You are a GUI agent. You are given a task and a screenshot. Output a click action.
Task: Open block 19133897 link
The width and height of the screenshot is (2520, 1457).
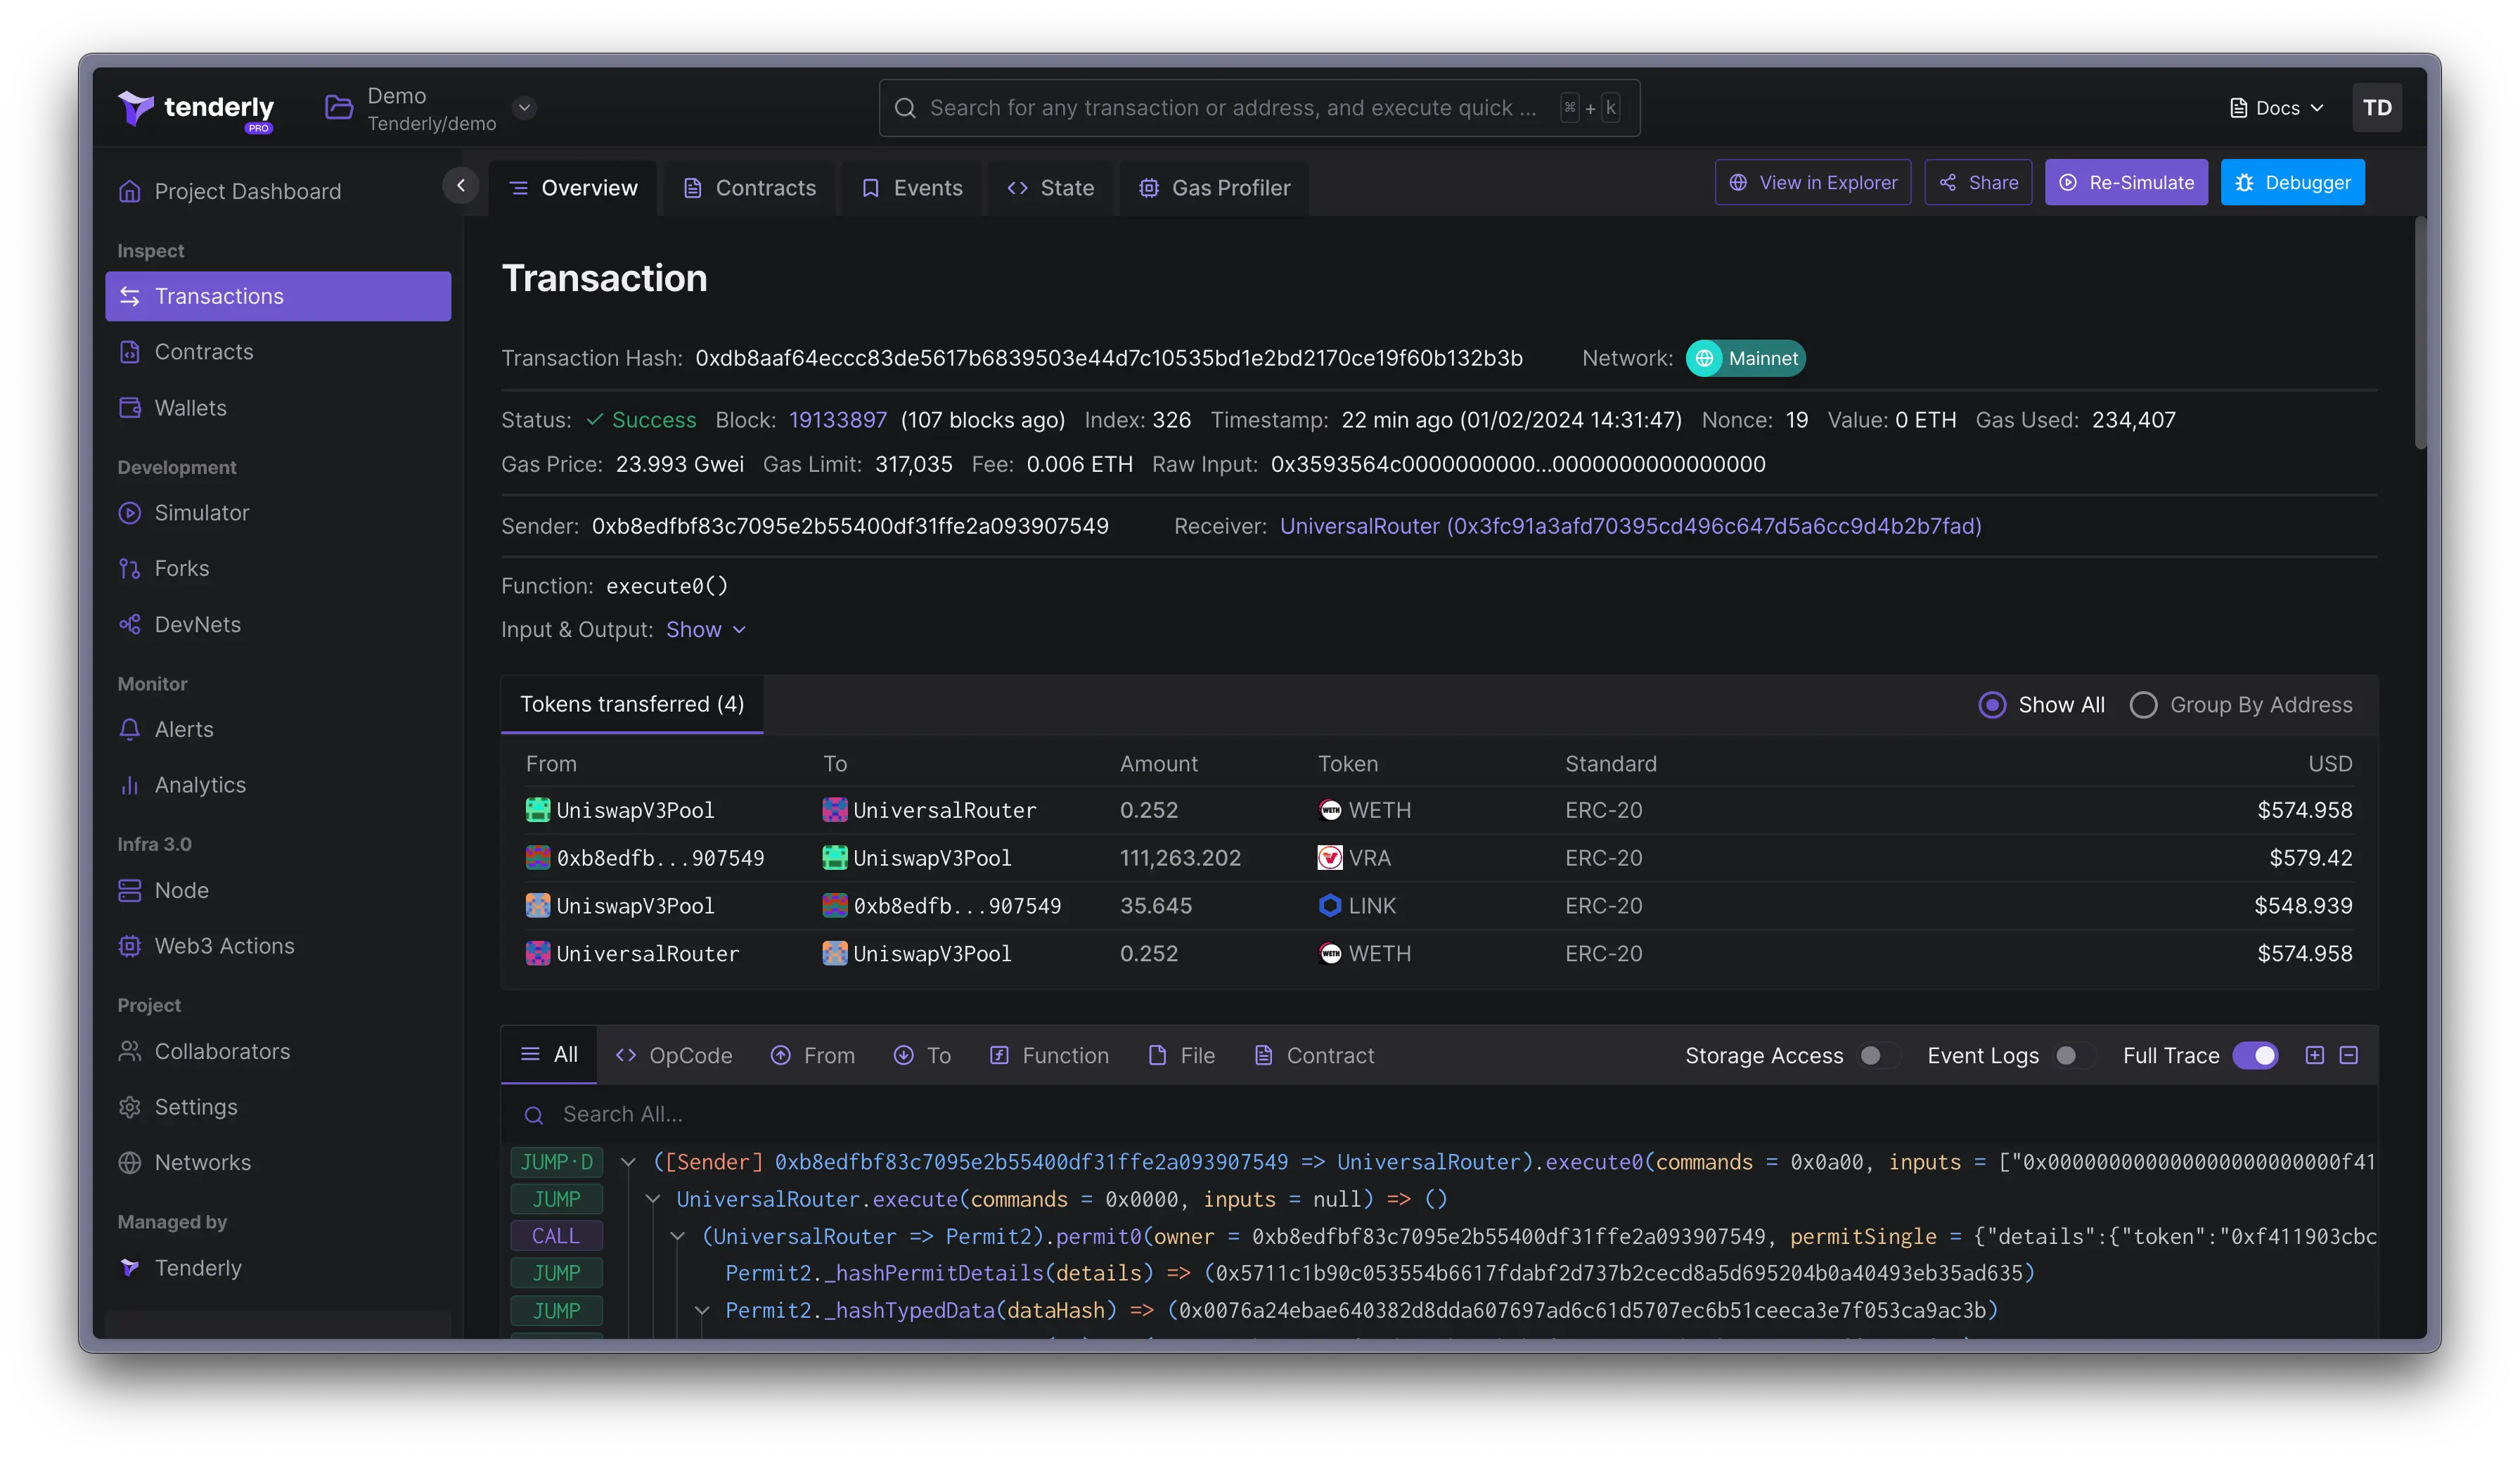(837, 420)
